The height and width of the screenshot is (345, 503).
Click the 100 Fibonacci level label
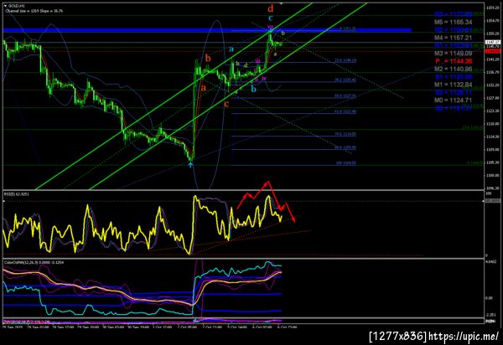tap(345, 163)
